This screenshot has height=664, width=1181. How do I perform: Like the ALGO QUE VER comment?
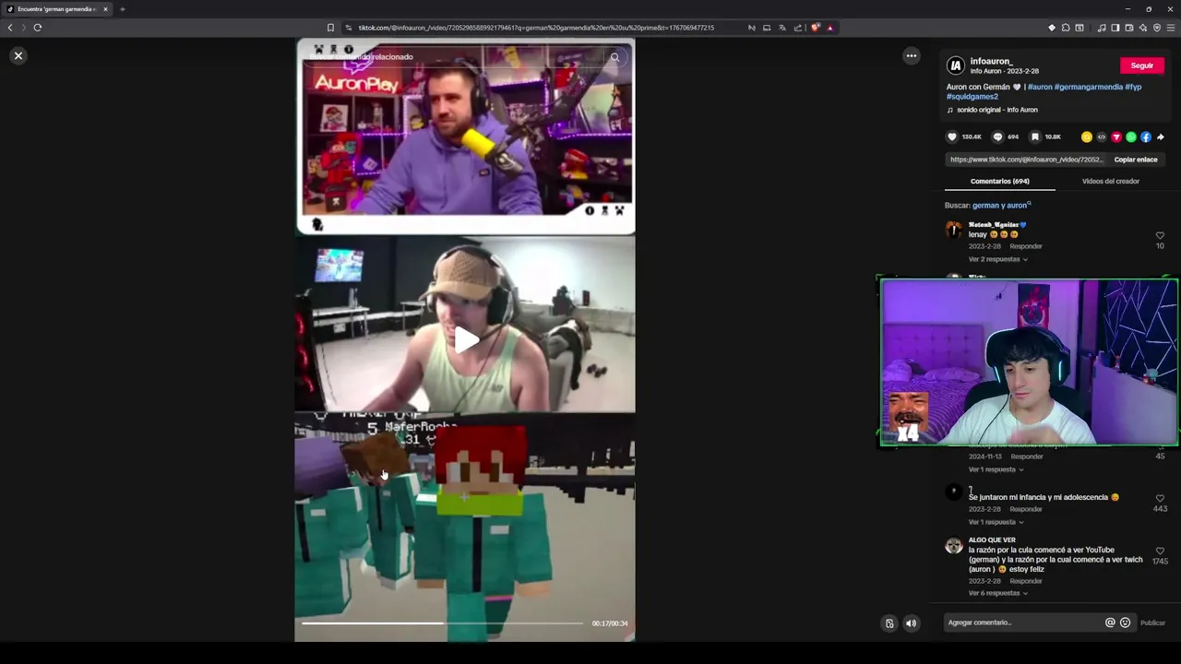click(x=1160, y=551)
